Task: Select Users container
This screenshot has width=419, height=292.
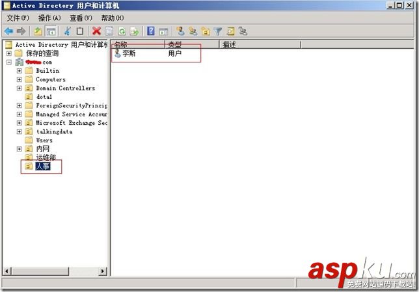Action: click(x=44, y=140)
